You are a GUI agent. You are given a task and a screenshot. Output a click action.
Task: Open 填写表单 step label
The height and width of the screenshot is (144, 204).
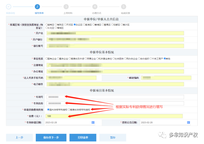tap(39, 13)
